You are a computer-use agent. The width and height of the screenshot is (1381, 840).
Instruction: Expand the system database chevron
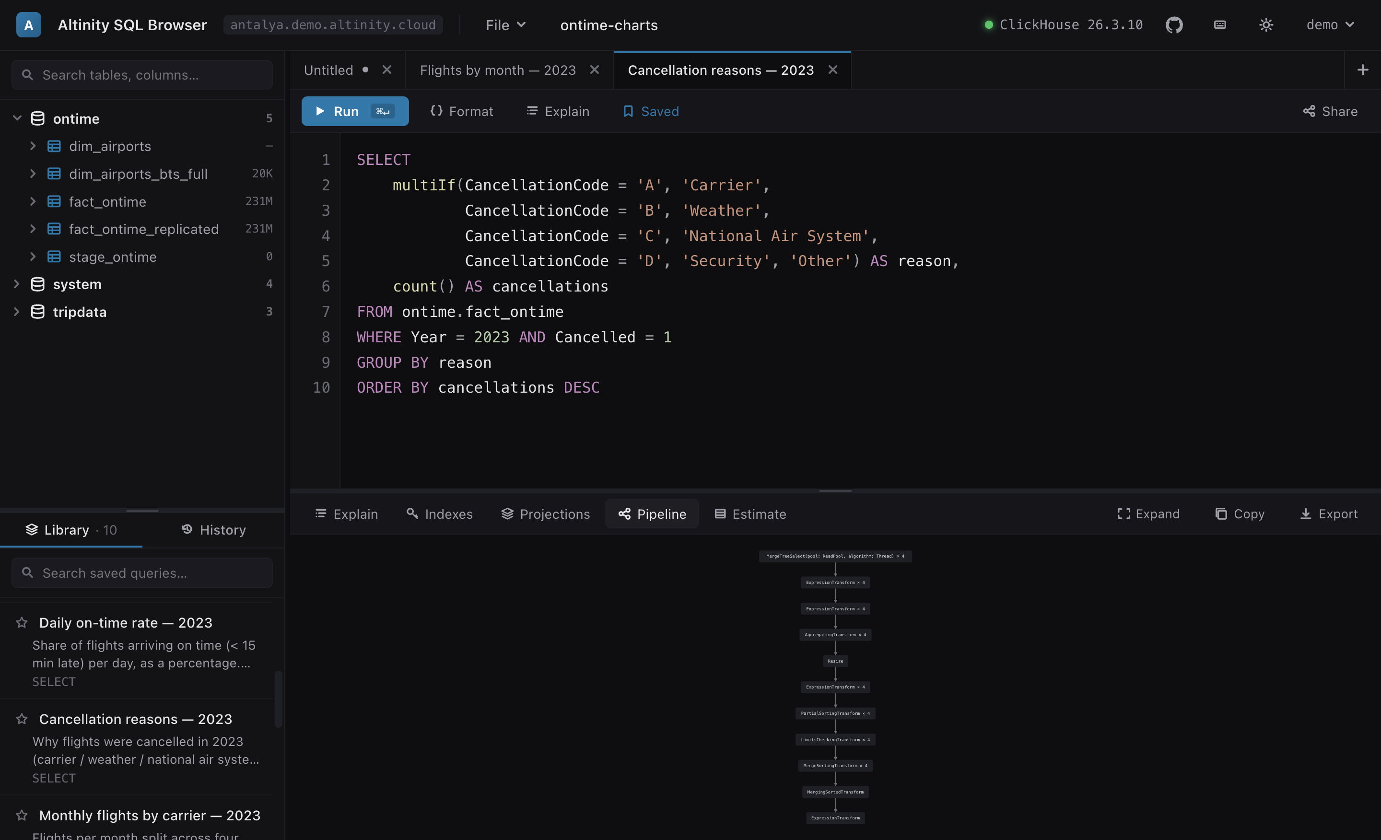pyautogui.click(x=17, y=284)
